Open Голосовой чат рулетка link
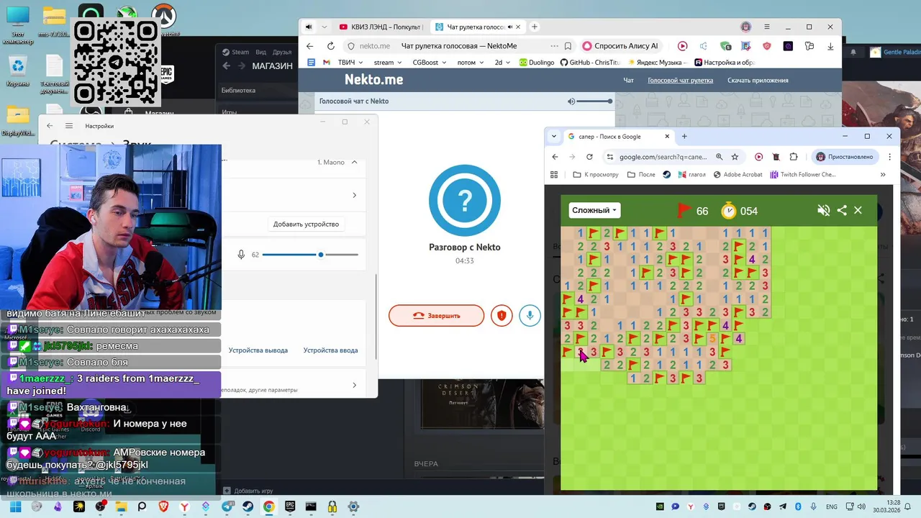Image resolution: width=921 pixels, height=518 pixels. point(680,81)
